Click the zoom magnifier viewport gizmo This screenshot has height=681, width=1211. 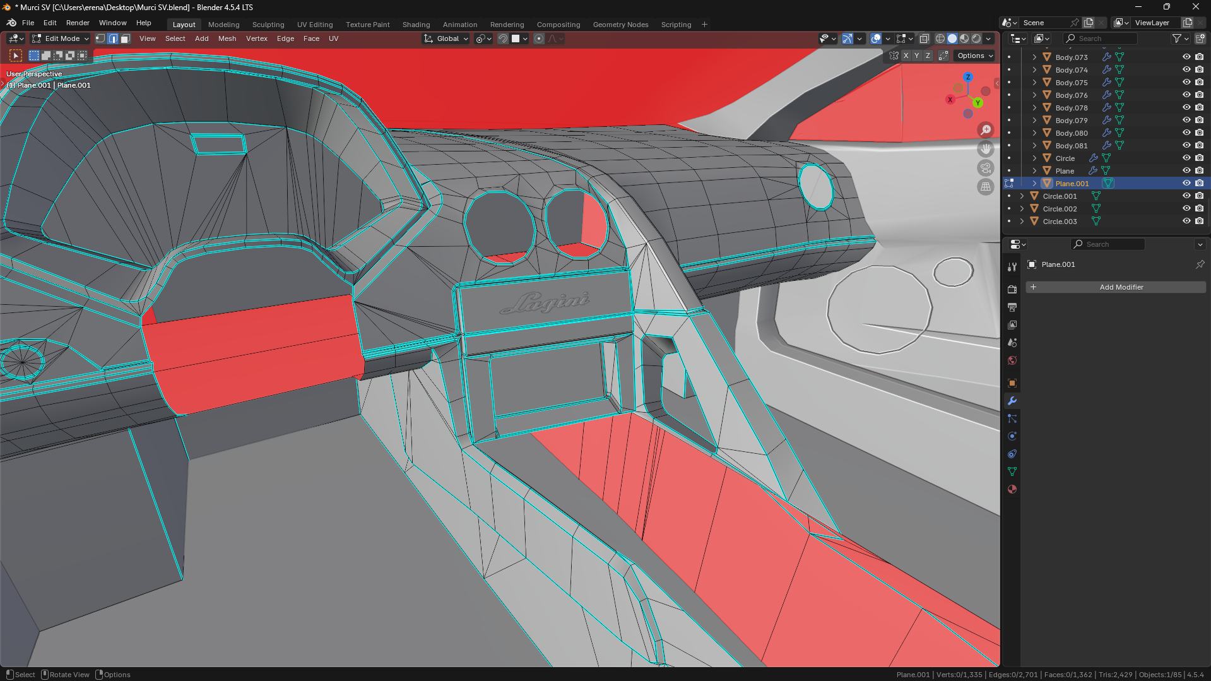(x=985, y=130)
